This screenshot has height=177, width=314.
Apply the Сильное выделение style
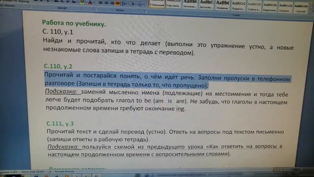[x=286, y=8]
